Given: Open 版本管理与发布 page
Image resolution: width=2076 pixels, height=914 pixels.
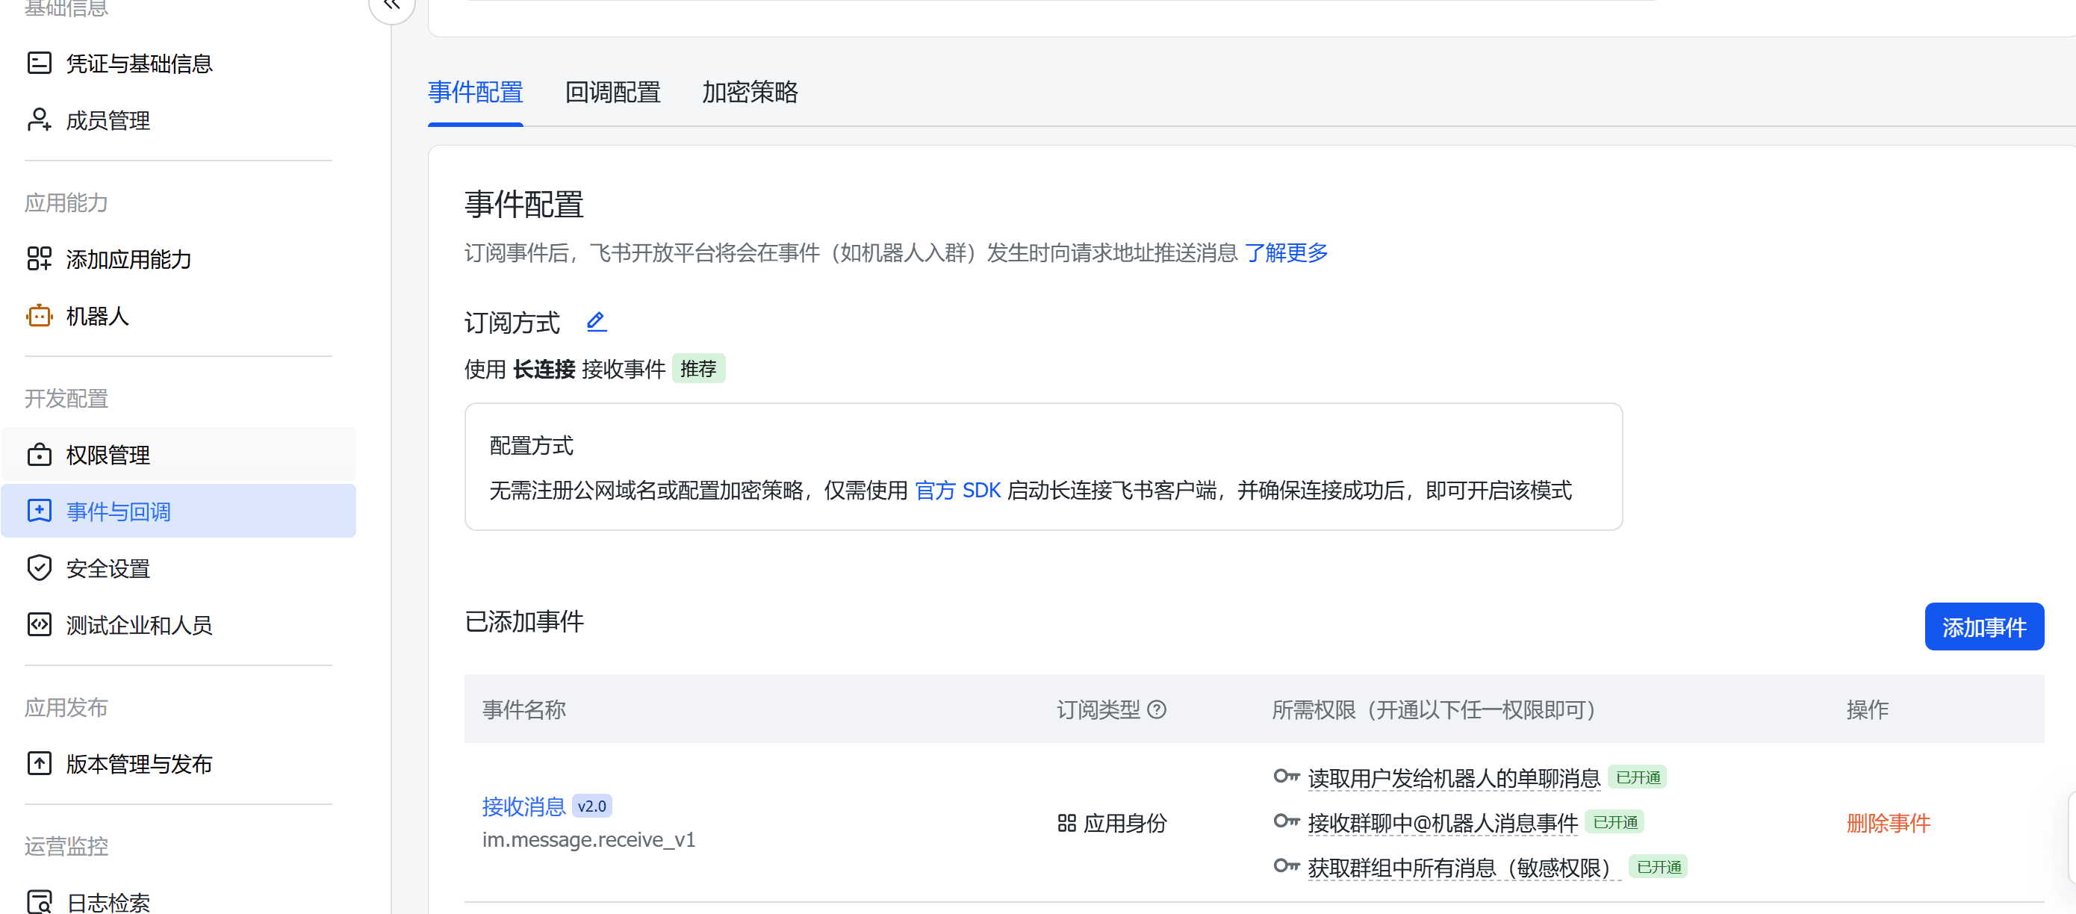Looking at the screenshot, I should click(139, 763).
